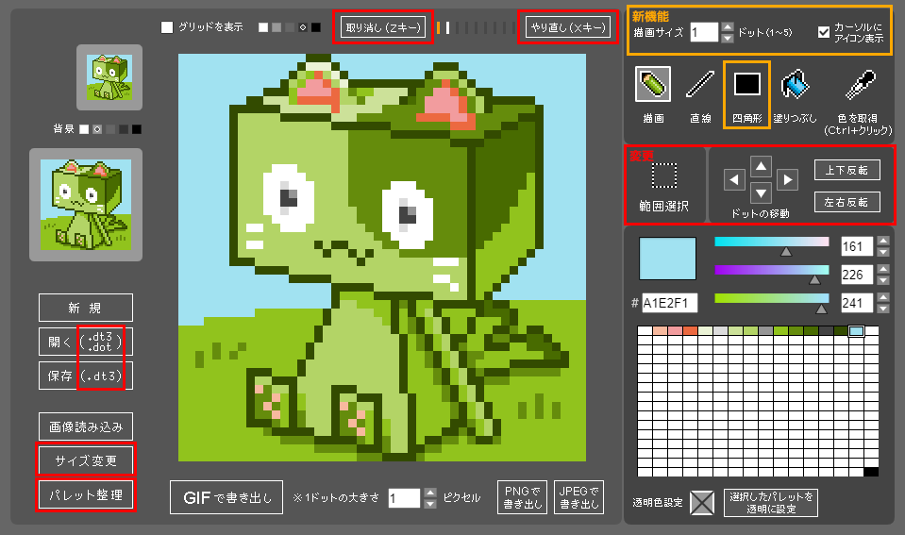Increase green value 226 with up arrow
The image size is (905, 535).
(x=882, y=269)
